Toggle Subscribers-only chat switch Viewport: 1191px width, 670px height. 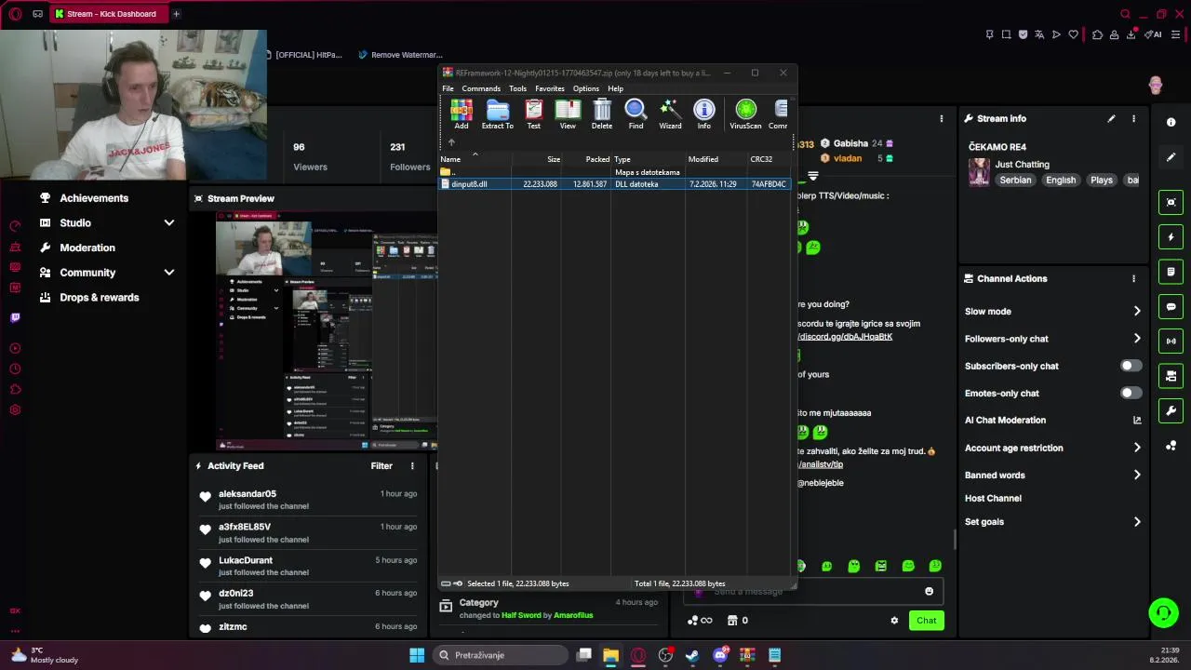point(1131,366)
